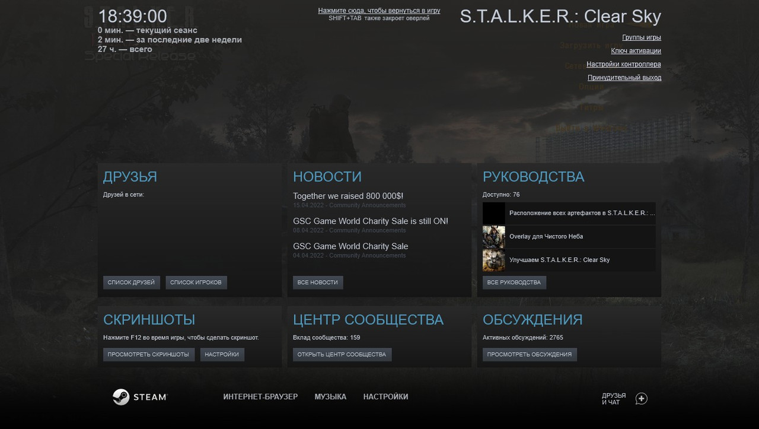This screenshot has width=759, height=429.
Task: Click Просмотреть скриншоты button
Action: pos(149,354)
